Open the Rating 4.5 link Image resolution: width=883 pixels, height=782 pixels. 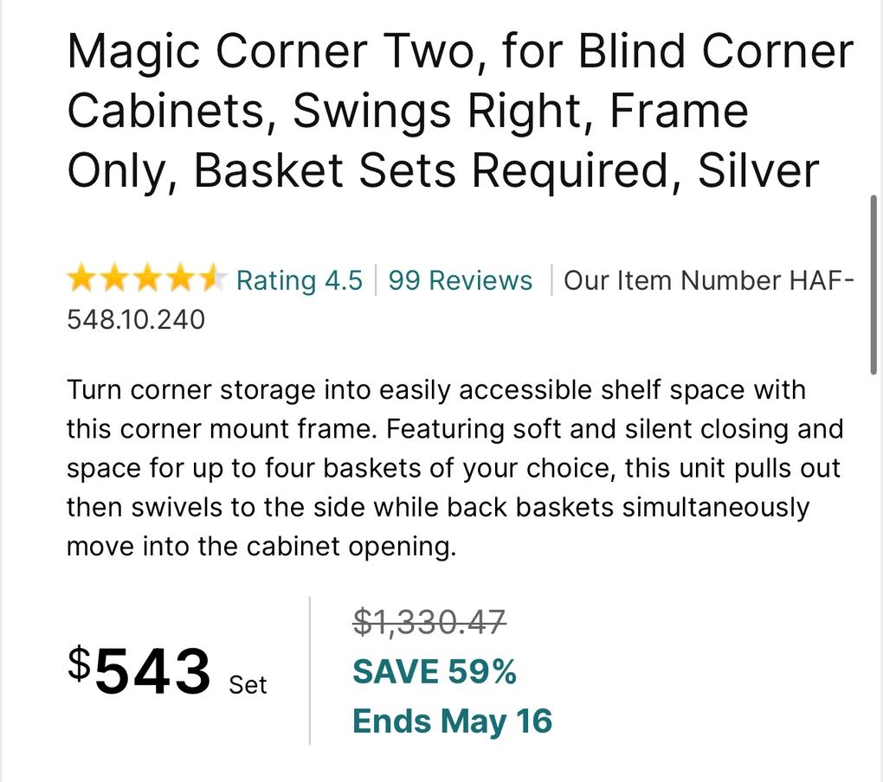click(299, 280)
